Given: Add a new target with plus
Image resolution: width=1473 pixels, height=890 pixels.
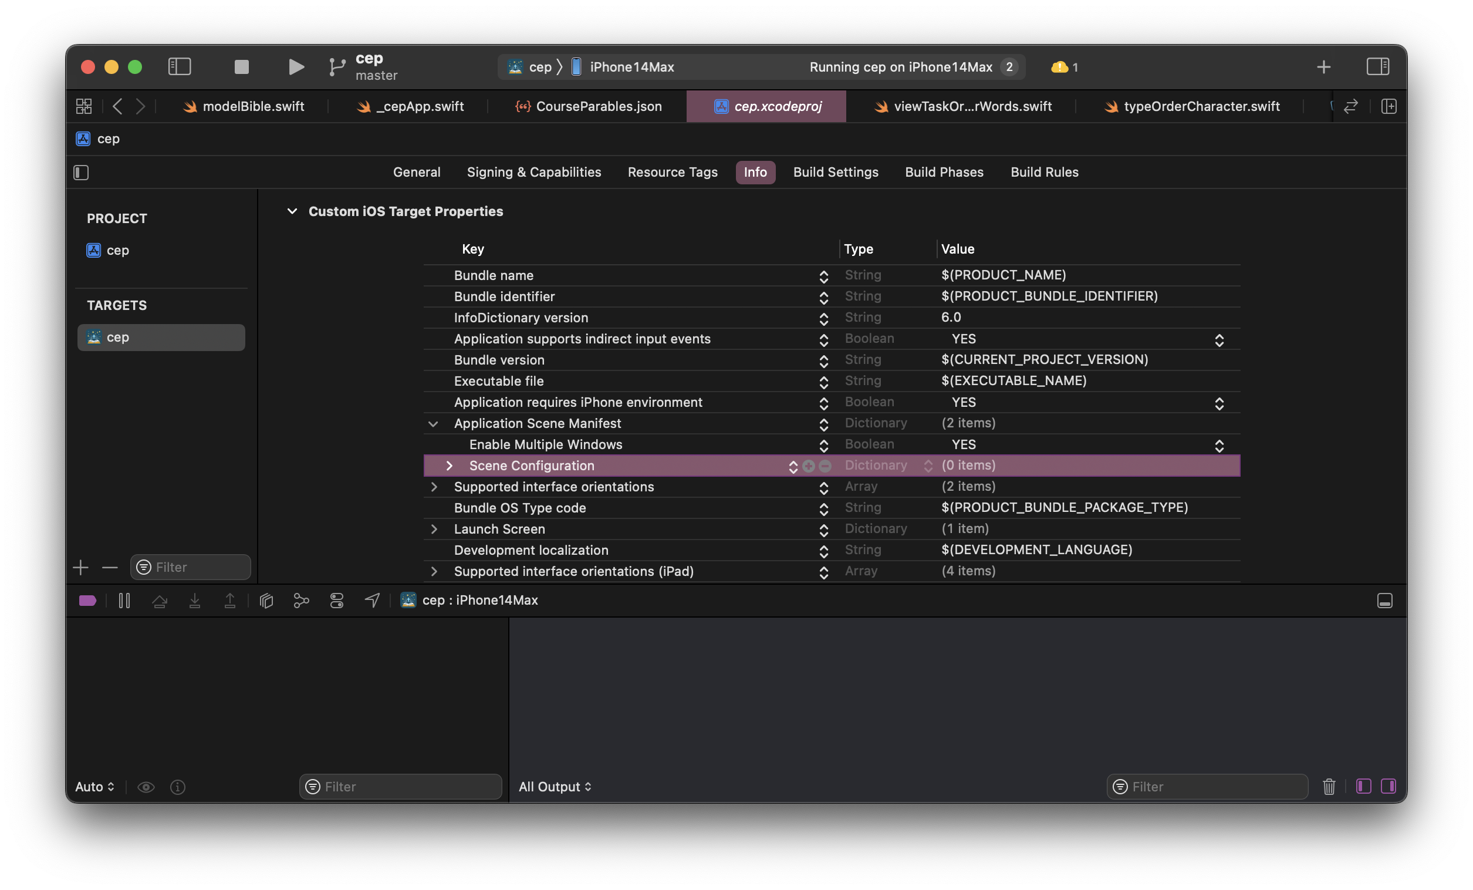Looking at the screenshot, I should [81, 567].
